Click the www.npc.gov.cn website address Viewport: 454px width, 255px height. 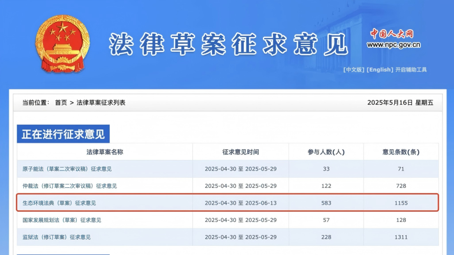[x=394, y=45]
